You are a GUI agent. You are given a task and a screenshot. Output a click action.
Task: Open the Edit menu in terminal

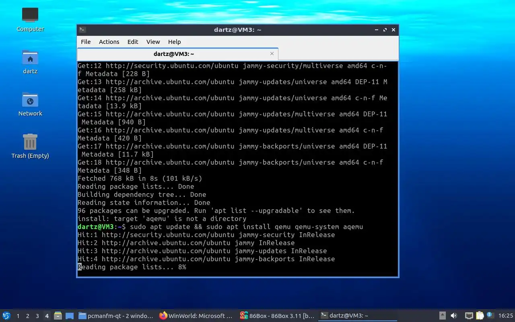(x=133, y=42)
